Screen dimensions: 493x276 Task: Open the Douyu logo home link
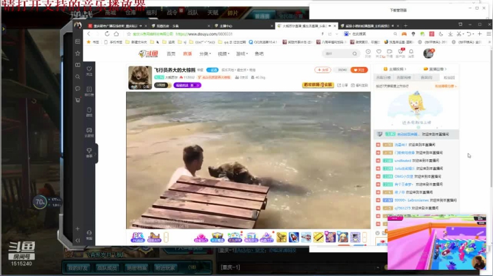pyautogui.click(x=148, y=54)
